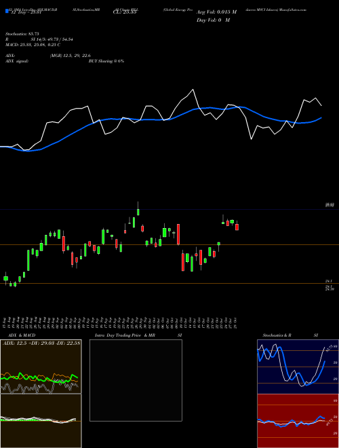Click the 'Stochastics: 83.73' reading

[22, 34]
